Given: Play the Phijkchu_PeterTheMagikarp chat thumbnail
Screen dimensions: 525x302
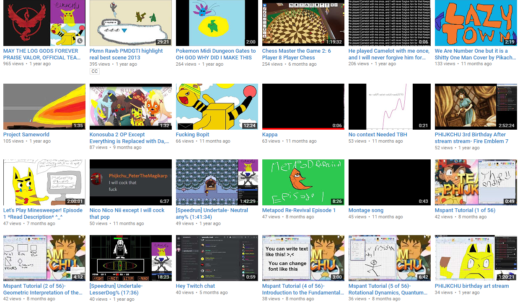Looking at the screenshot, I should (x=131, y=182).
